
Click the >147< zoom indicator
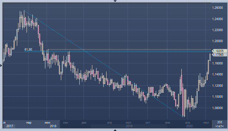click(219, 126)
